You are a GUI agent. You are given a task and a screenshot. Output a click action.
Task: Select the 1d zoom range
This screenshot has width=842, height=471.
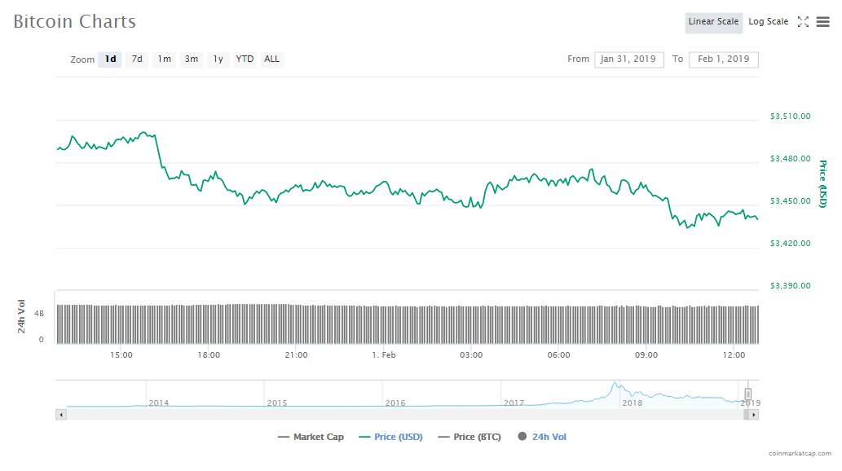(x=110, y=59)
